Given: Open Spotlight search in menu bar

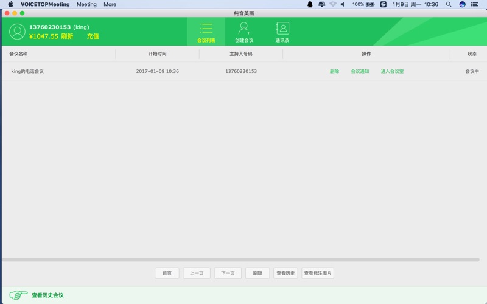Looking at the screenshot, I should [449, 4].
